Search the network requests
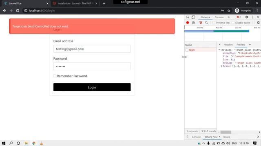The height and width of the screenshot is (146, 261). (x=206, y=23)
